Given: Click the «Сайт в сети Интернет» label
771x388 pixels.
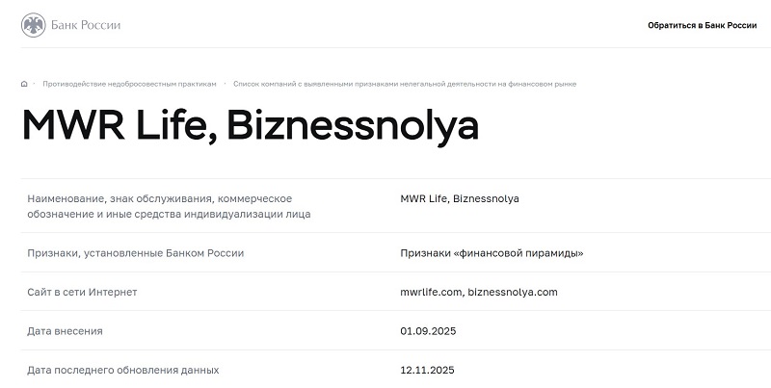Looking at the screenshot, I should (x=83, y=292).
